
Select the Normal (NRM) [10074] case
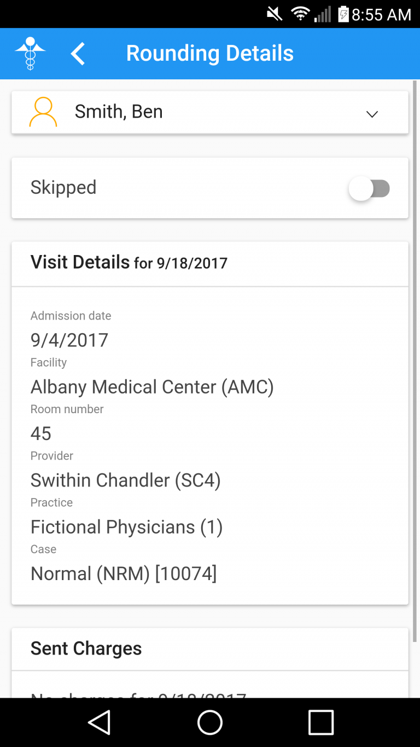click(124, 574)
